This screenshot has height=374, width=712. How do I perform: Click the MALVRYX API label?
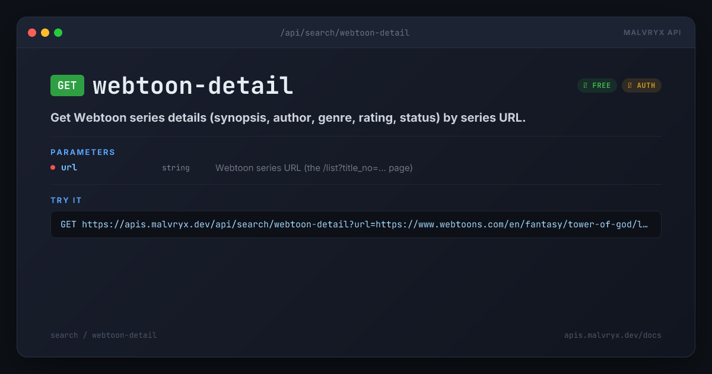(x=652, y=33)
